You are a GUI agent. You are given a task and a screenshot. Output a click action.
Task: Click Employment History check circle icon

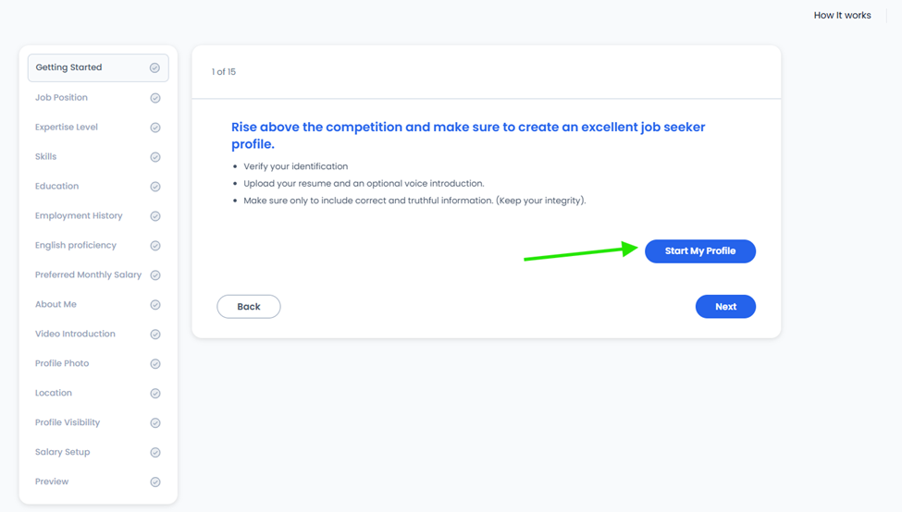click(155, 216)
